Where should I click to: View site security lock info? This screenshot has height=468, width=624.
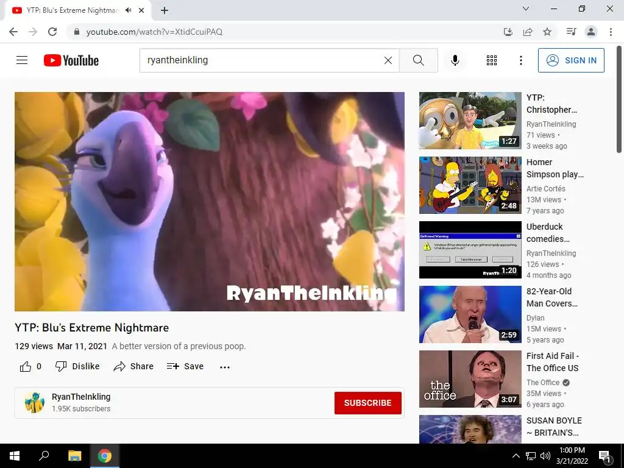tap(77, 32)
